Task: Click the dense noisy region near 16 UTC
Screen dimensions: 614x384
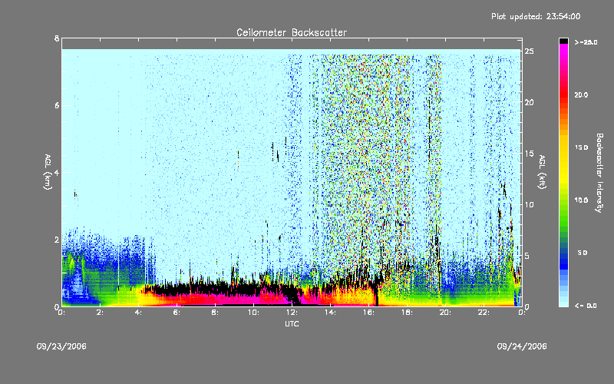Action: (366, 157)
